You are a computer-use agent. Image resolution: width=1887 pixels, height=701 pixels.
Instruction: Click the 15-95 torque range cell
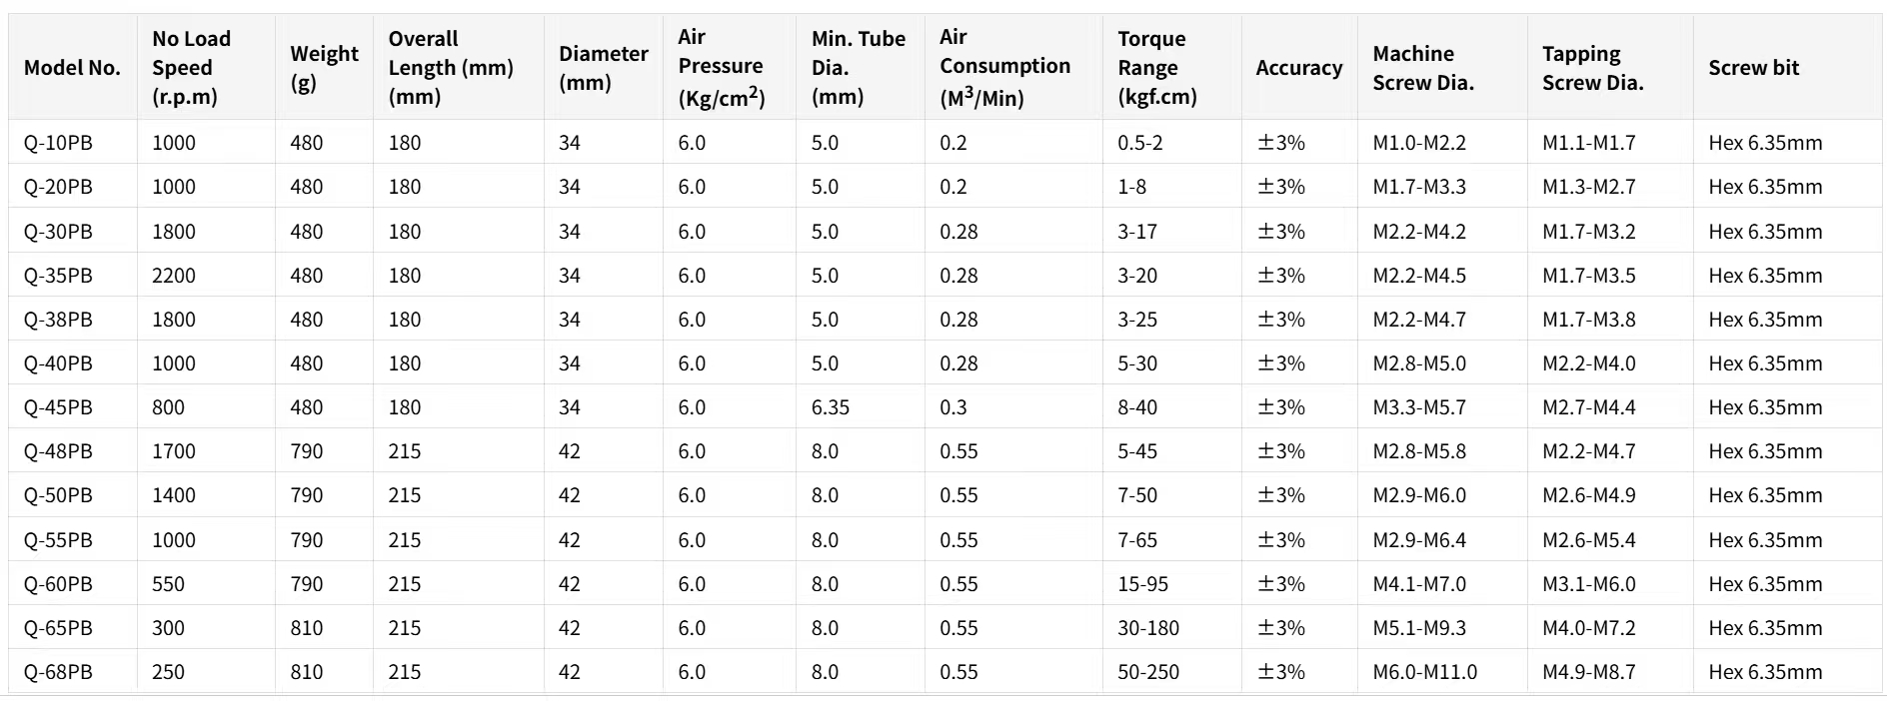1142,584
